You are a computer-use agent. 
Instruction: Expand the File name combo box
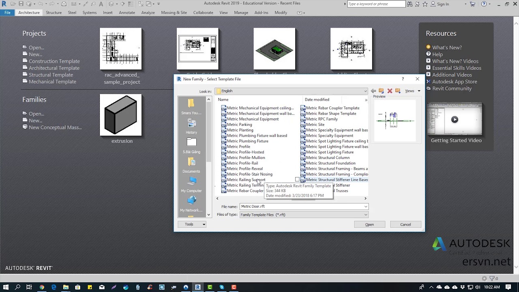coord(365,206)
